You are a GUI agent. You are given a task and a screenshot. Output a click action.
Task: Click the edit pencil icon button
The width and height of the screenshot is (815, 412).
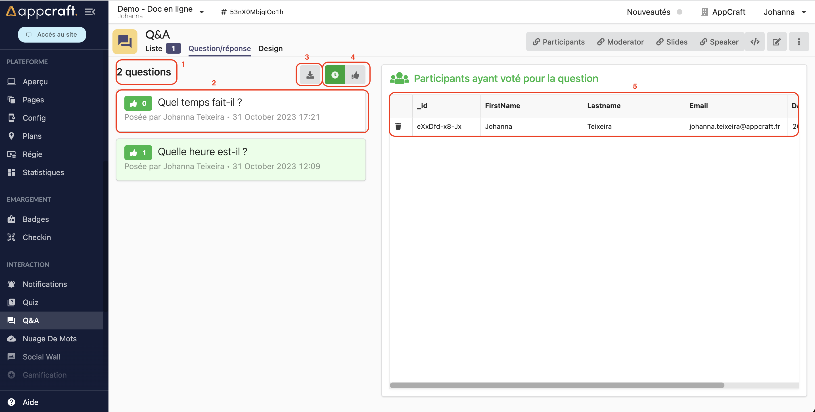tap(777, 42)
